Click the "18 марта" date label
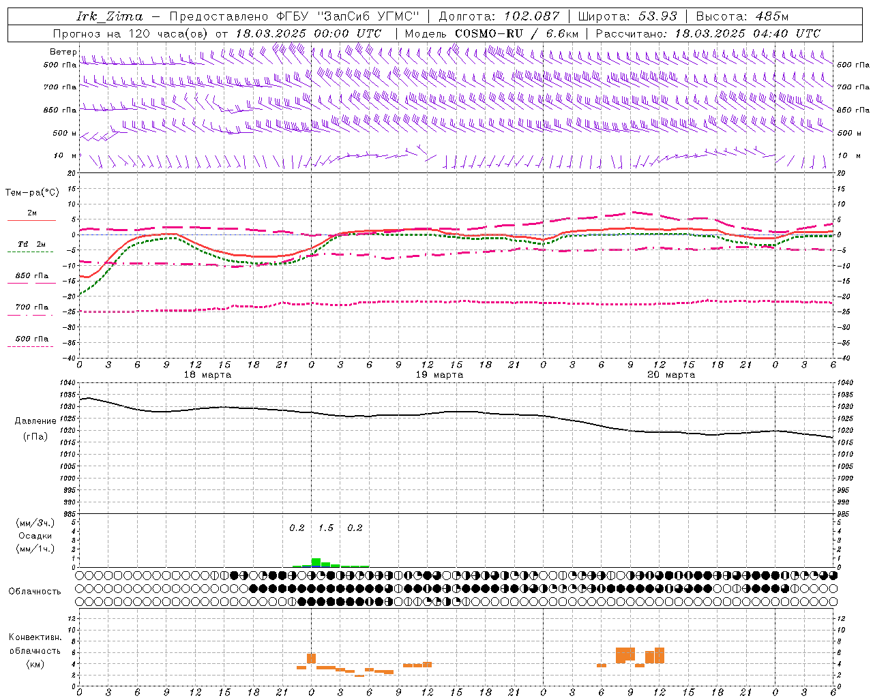Viewport: 873px width, 698px height. 207,375
